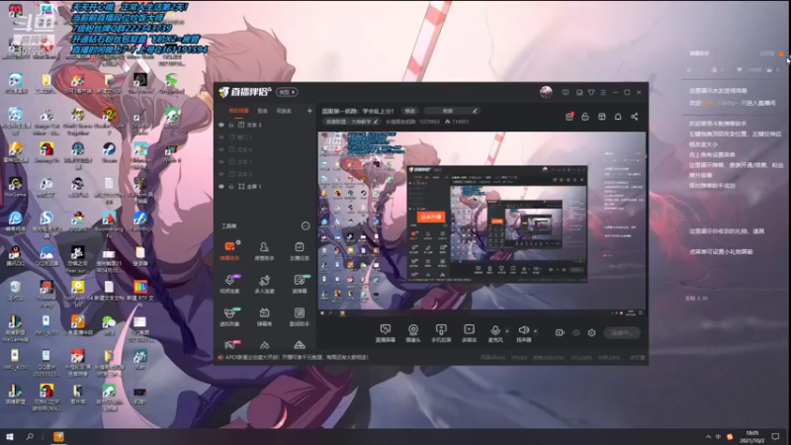
Task: Click the record video icon beside the settings gear
Action: tap(560, 332)
